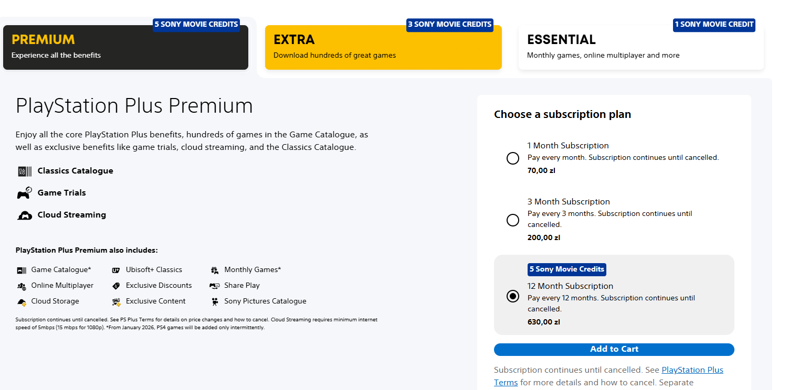Click the Monthly Games gift icon
The width and height of the screenshot is (799, 390).
[214, 270]
